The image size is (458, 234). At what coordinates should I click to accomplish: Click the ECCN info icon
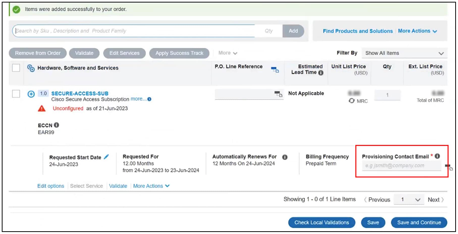(57, 125)
